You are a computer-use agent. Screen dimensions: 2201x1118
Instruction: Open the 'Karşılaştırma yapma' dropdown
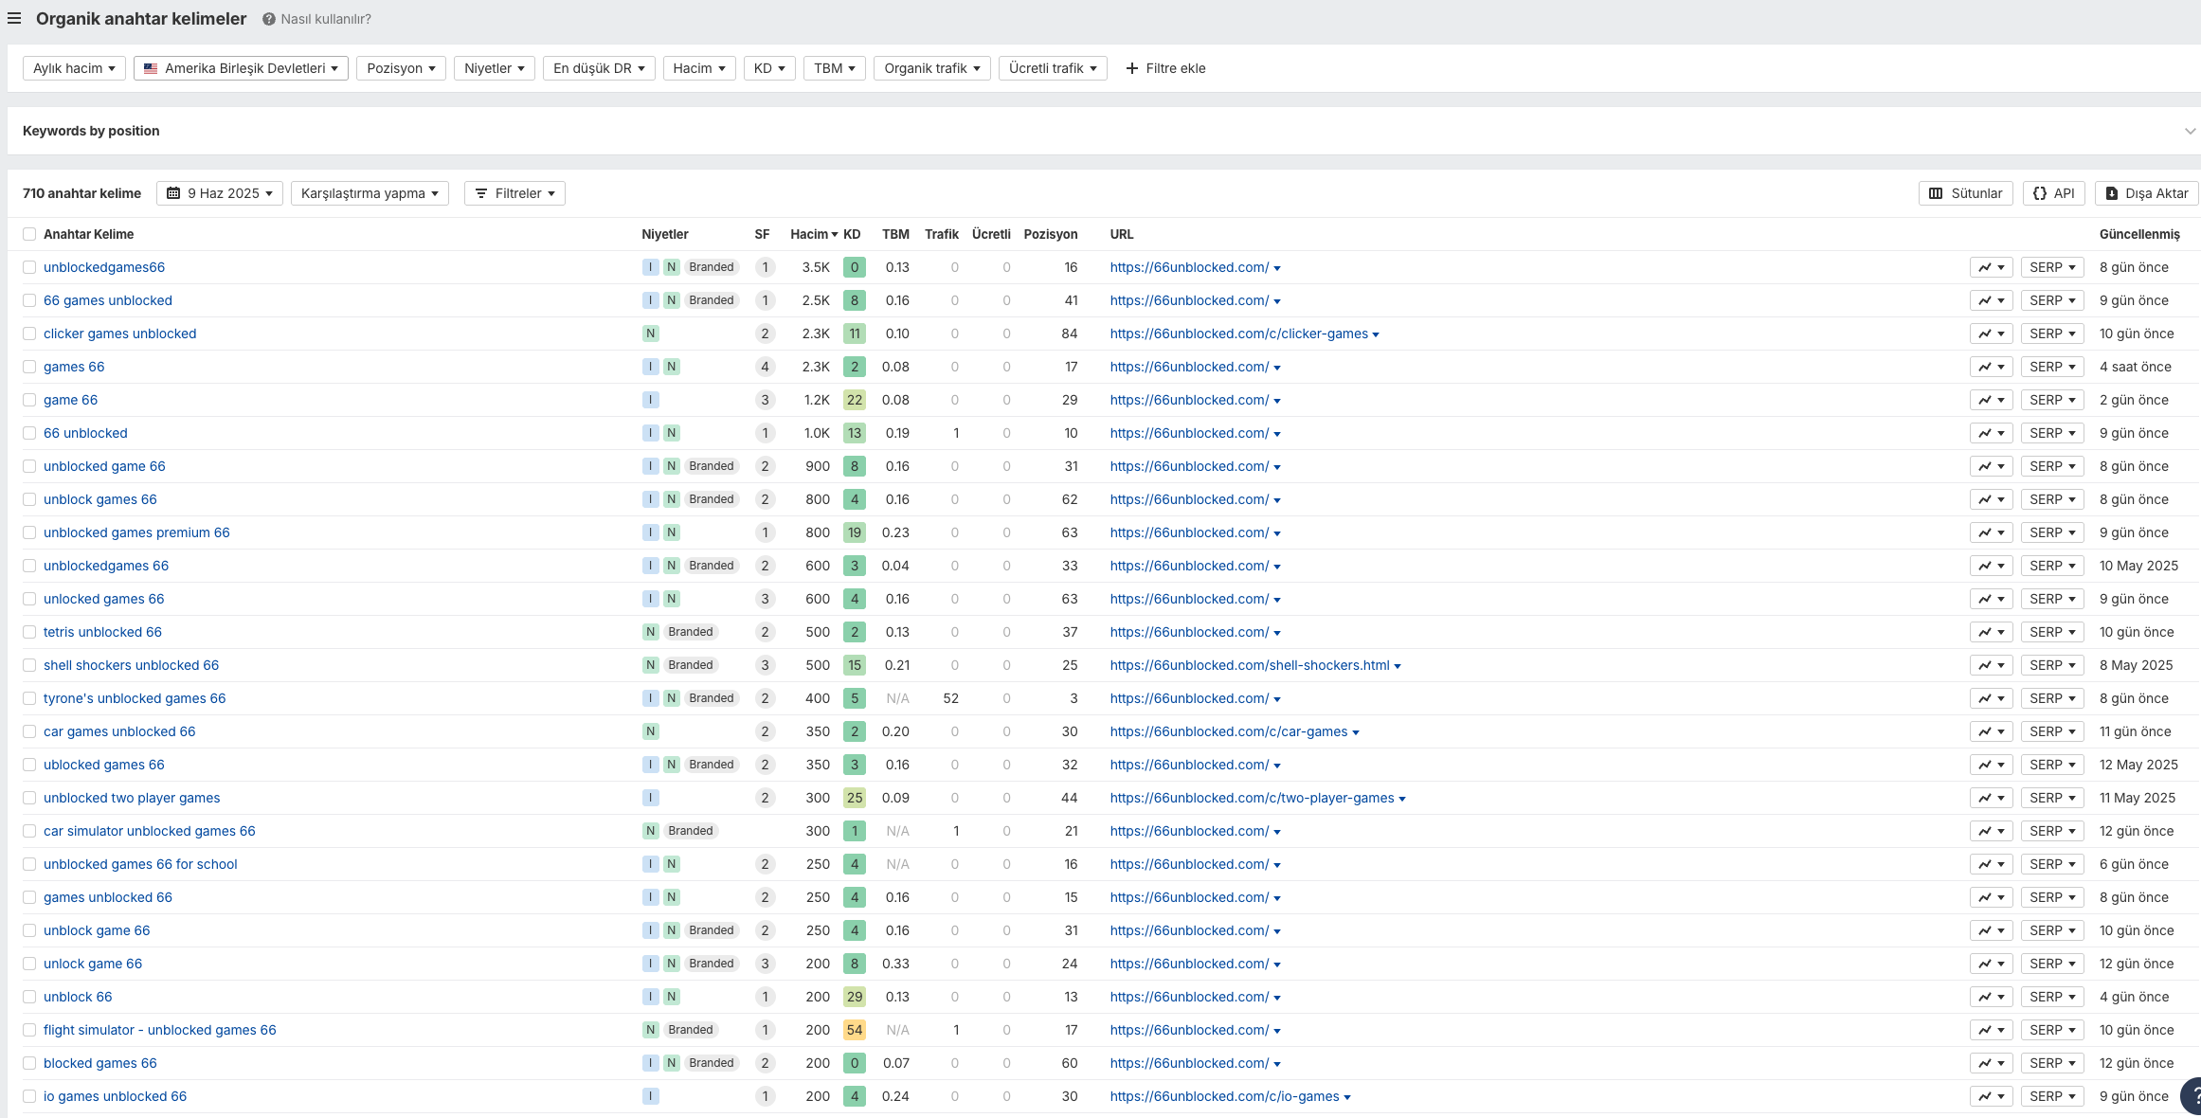[x=370, y=193]
